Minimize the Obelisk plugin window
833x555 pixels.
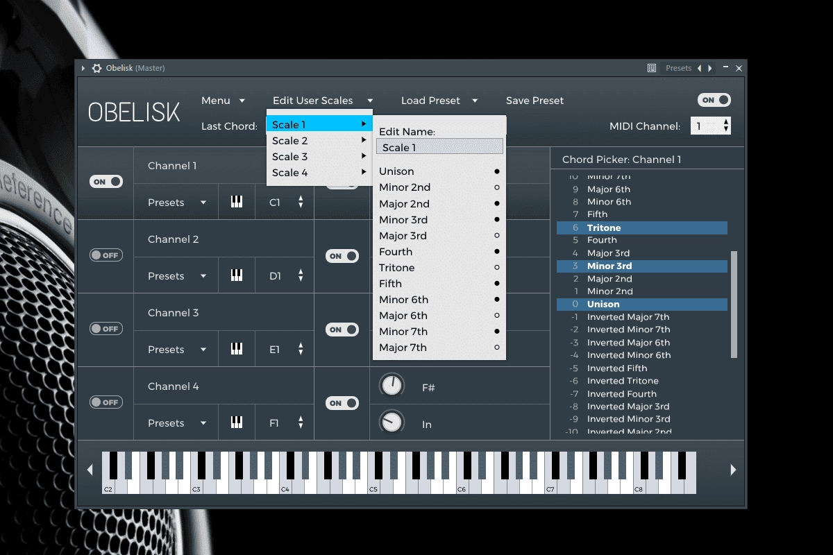(726, 67)
